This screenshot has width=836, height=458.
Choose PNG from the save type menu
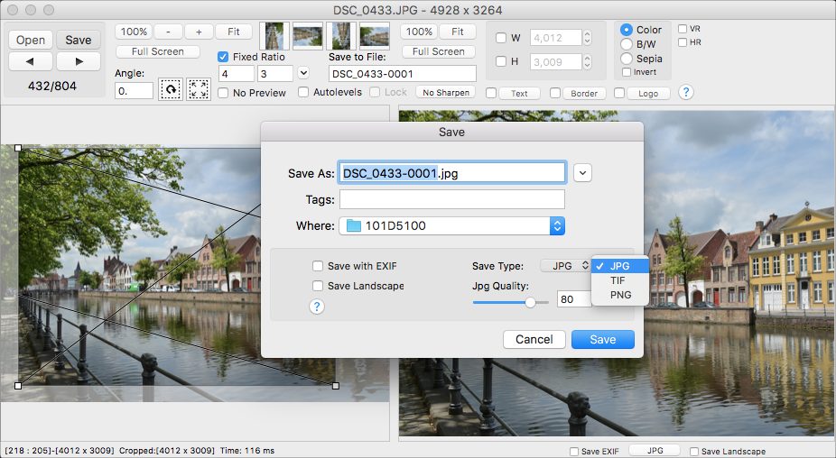(620, 295)
